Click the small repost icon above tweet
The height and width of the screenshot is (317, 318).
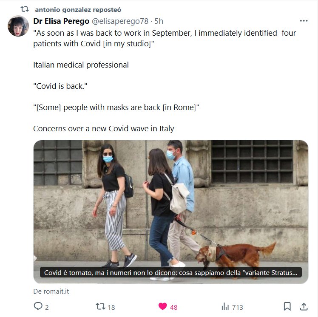pyautogui.click(x=25, y=9)
